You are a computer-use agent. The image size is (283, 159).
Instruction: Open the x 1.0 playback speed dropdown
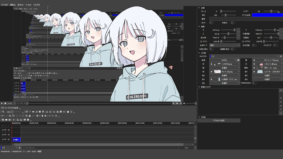pyautogui.click(x=11, y=103)
